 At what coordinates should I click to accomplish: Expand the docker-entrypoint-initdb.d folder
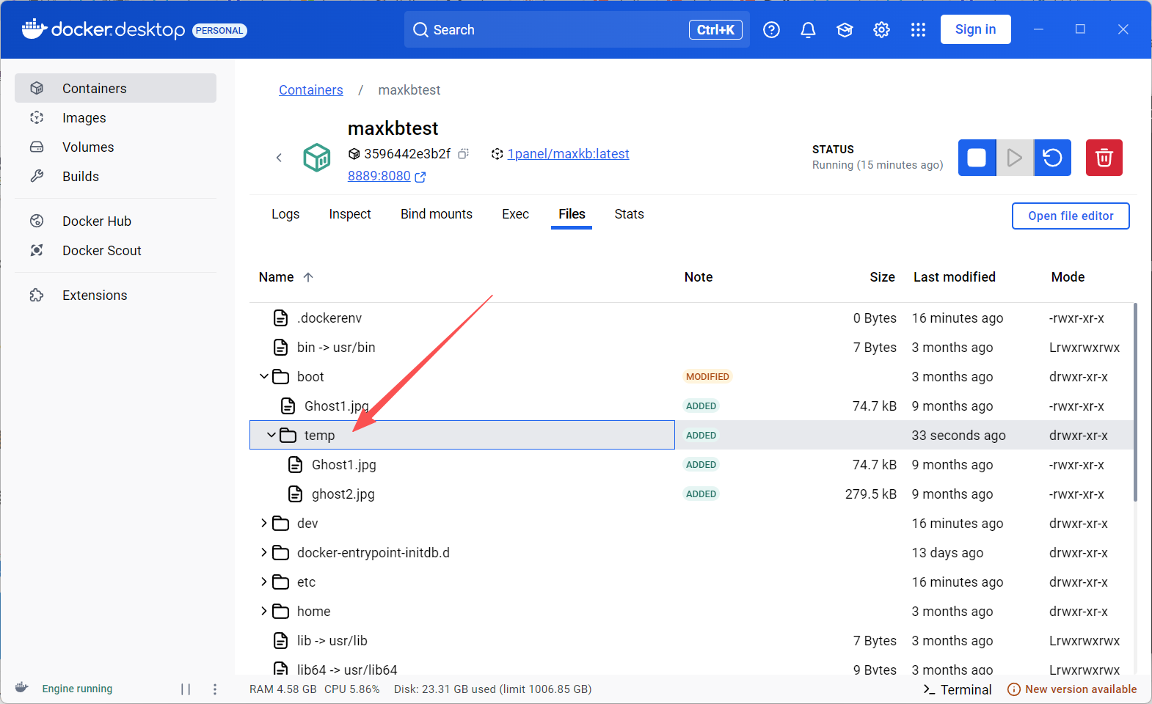tap(264, 552)
